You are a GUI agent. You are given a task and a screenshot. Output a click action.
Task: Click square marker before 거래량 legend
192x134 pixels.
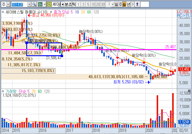point(3,91)
